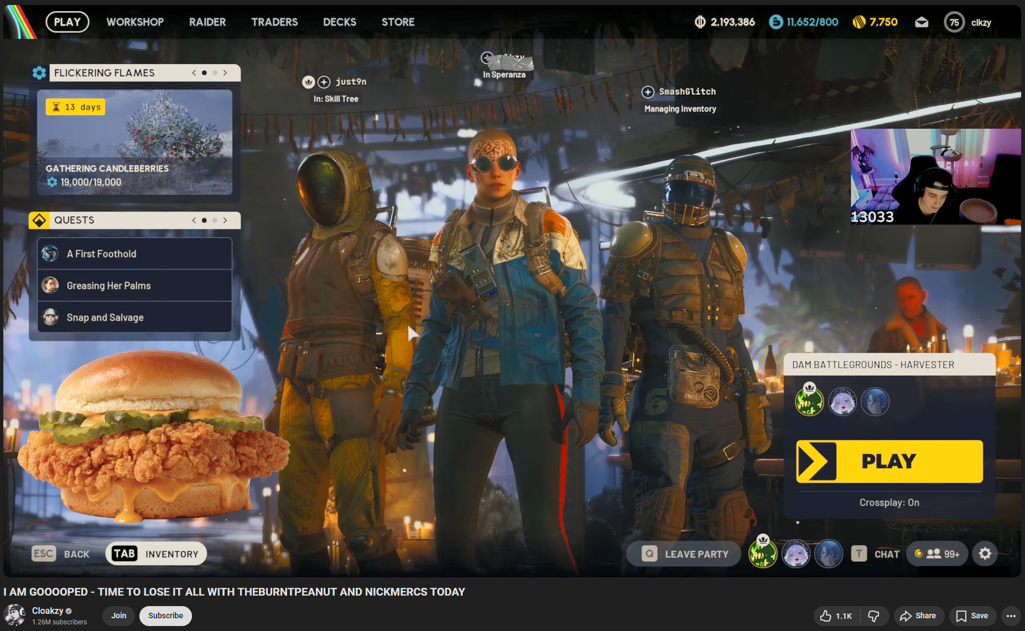This screenshot has height=631, width=1025.
Task: Click the streamer webcam overlay
Action: pos(935,176)
